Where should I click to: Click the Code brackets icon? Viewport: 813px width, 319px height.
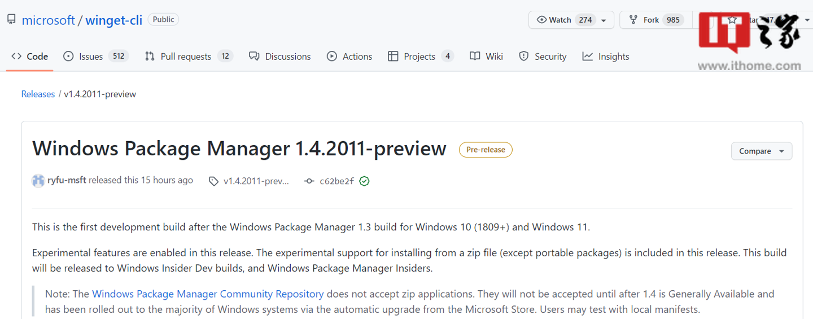[16, 56]
